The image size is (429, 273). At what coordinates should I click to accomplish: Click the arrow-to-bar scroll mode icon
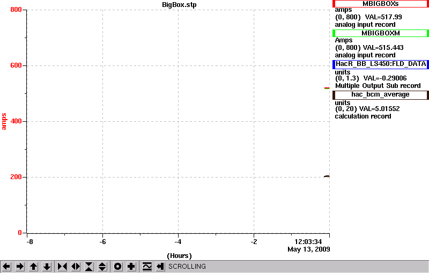(160, 266)
